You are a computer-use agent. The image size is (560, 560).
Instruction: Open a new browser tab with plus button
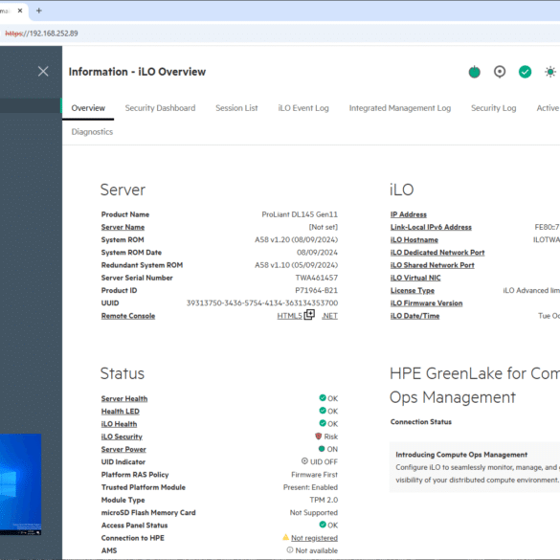39,11
